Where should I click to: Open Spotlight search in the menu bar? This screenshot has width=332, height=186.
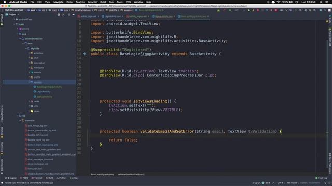pos(321,2)
